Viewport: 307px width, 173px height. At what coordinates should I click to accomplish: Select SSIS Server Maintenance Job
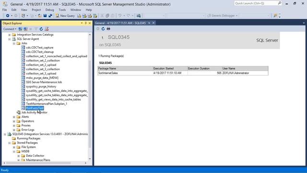(44, 82)
